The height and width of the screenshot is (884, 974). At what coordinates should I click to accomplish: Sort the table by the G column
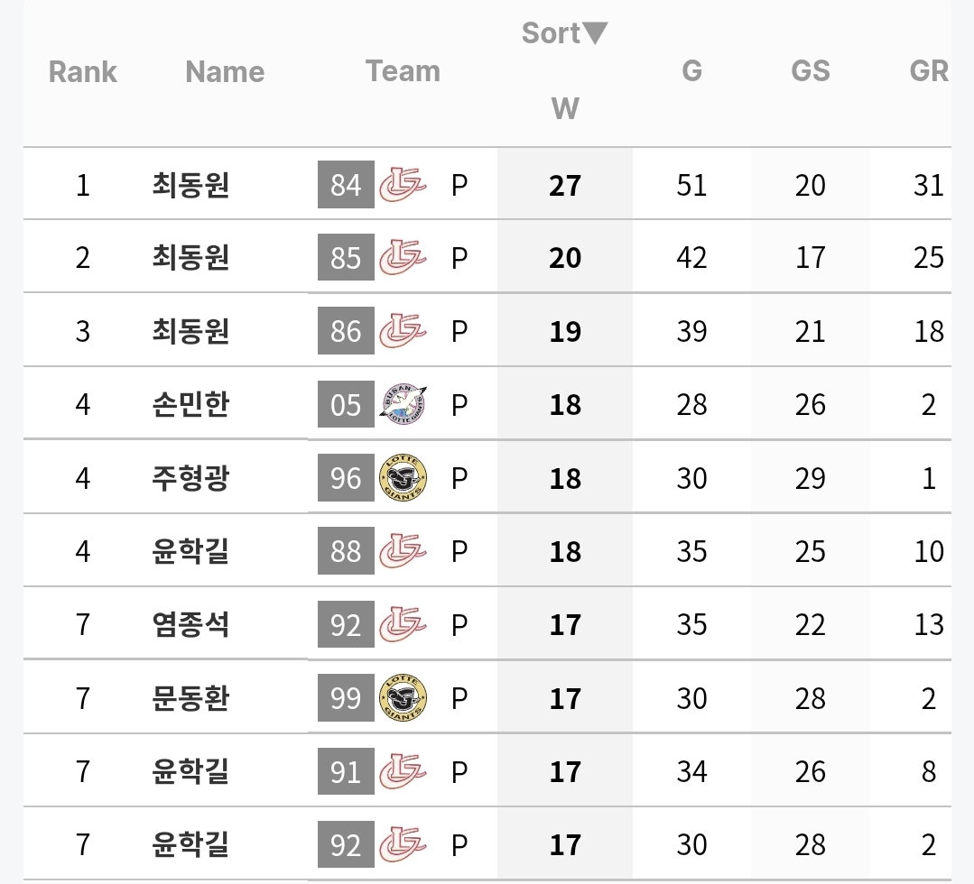point(691,70)
